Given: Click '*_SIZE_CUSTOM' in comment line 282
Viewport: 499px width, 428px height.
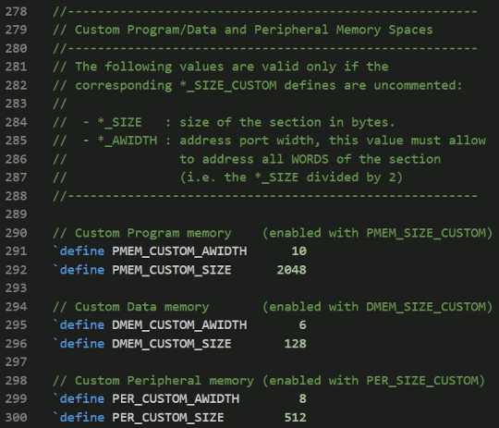Looking at the screenshot, I should (x=228, y=85).
